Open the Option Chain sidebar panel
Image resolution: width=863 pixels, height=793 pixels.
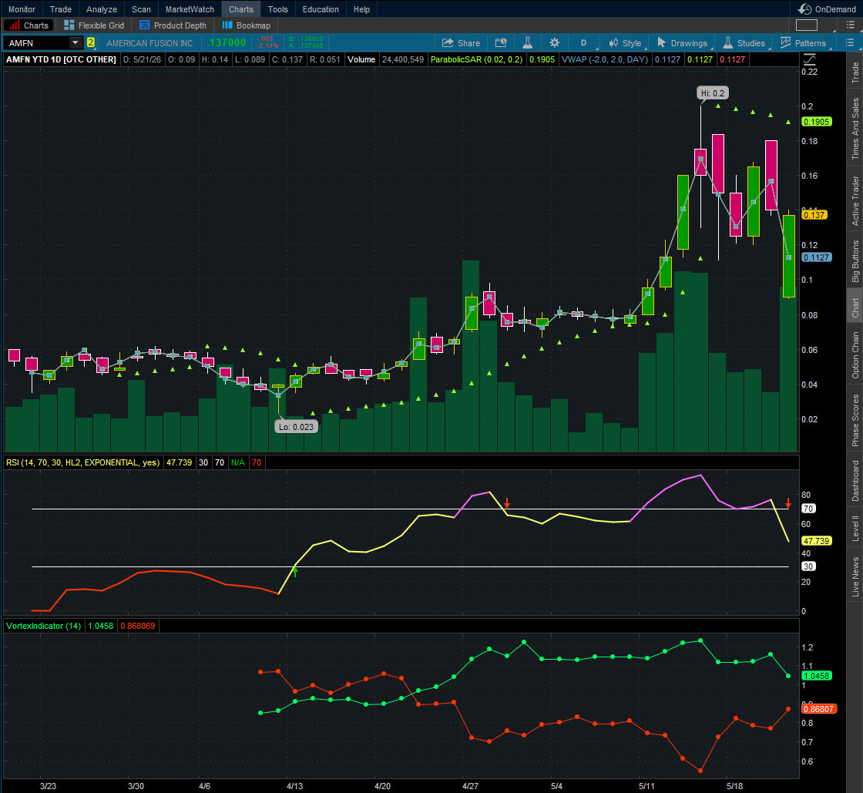855,355
